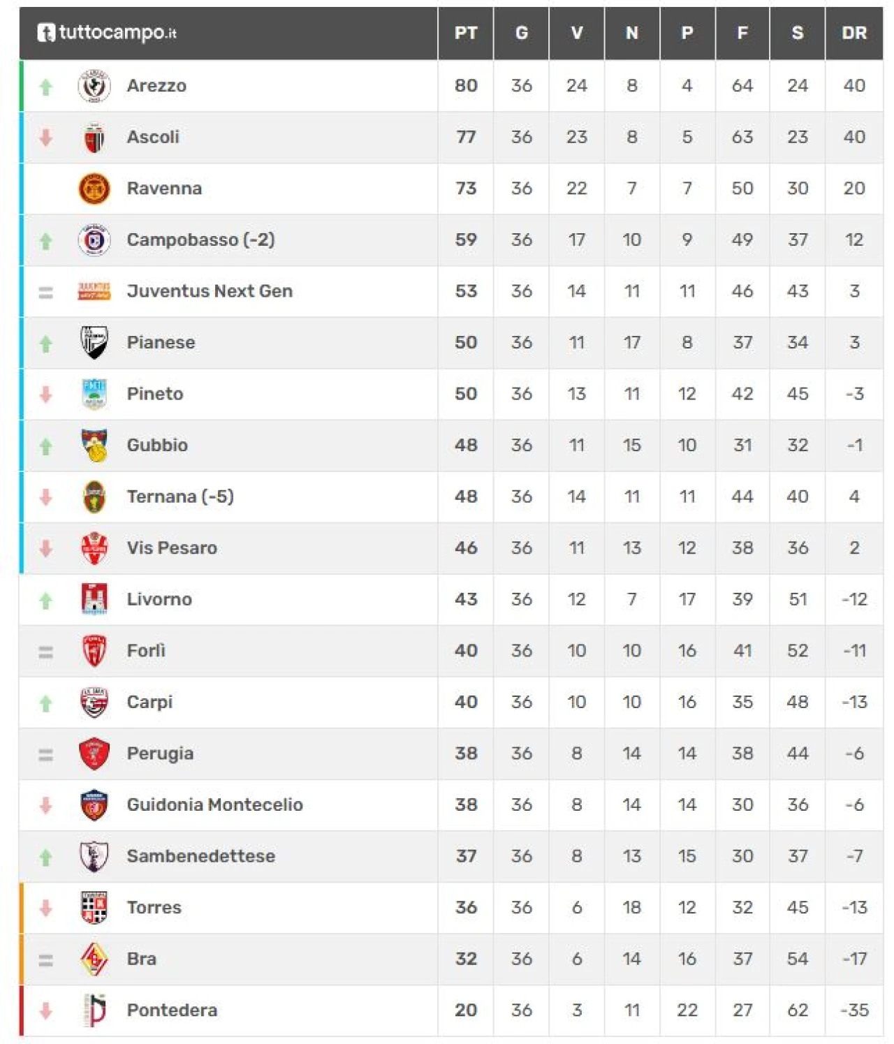Open the Pianese team page link
894x1044 pixels.
[161, 343]
